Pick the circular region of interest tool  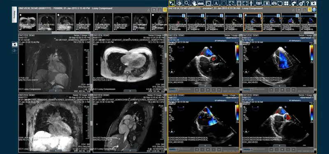(224, 3)
